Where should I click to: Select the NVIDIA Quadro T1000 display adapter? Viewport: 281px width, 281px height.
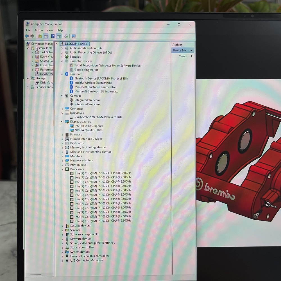tap(89, 130)
